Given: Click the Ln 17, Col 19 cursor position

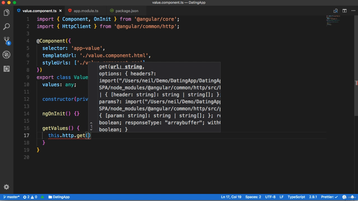Looking at the screenshot, I should (231, 197).
